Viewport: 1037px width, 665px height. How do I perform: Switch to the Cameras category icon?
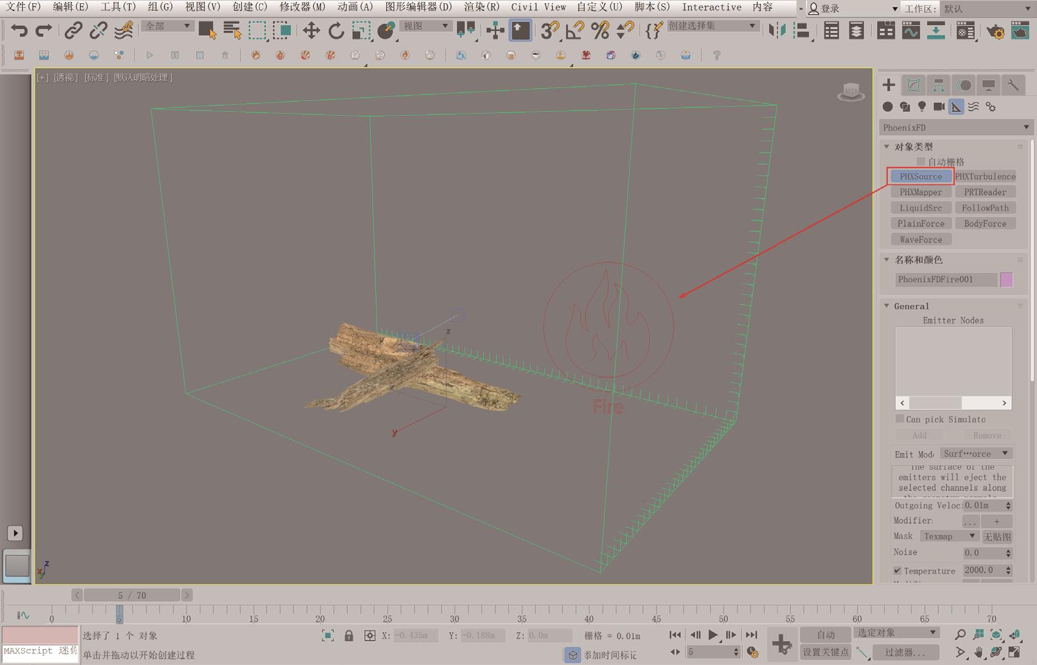[x=939, y=107]
